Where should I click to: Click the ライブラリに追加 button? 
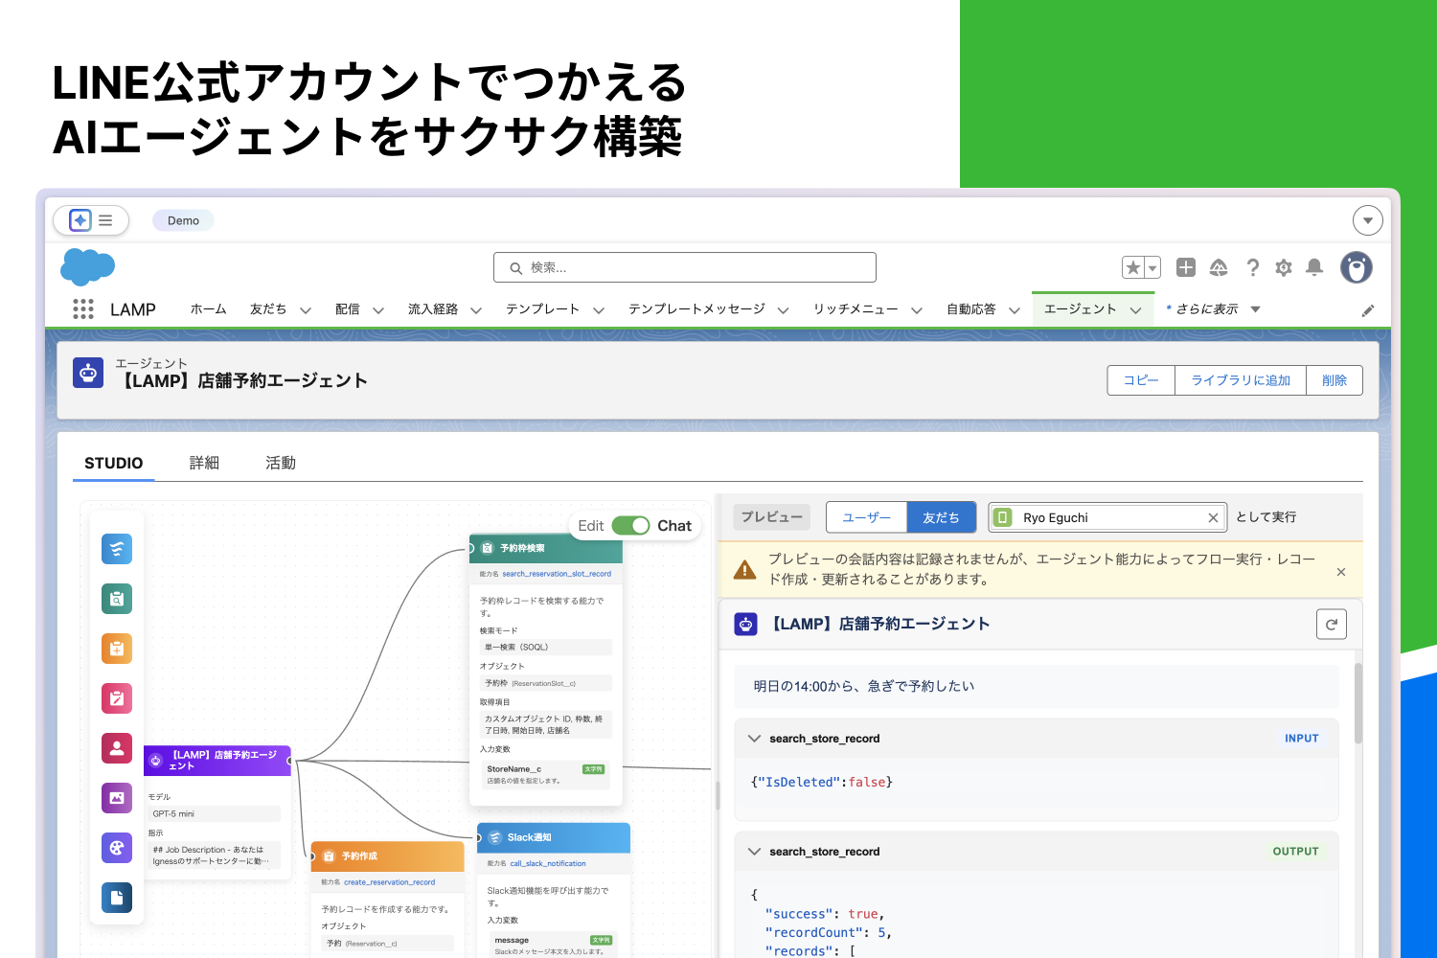click(x=1241, y=380)
